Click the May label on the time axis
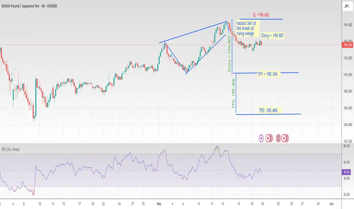 pos(159,204)
